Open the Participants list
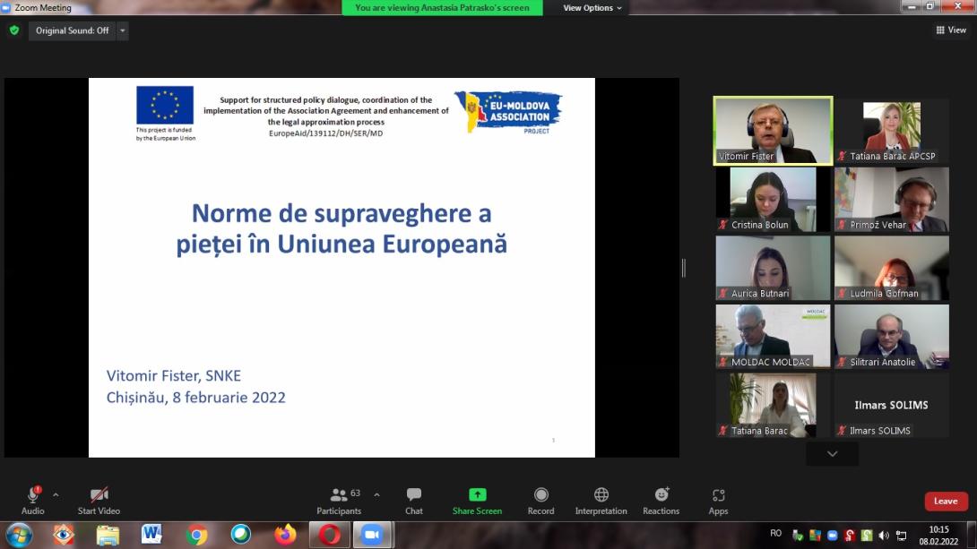The image size is (977, 549). (340, 501)
